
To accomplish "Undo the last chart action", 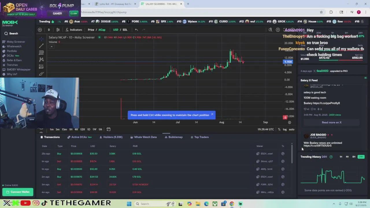I will (x=136, y=30).
